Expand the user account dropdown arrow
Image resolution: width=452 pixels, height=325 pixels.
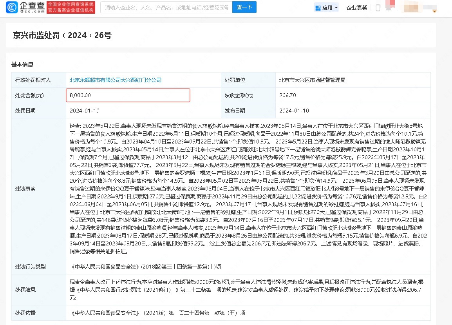434,11
